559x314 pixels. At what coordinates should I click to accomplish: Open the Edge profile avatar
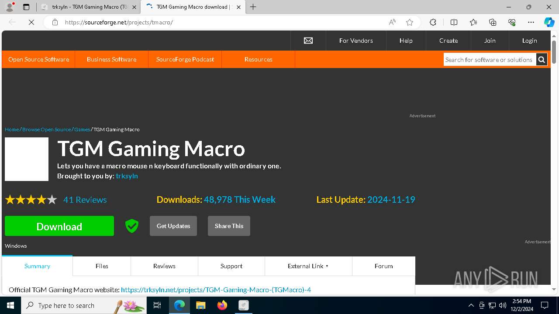click(x=10, y=7)
